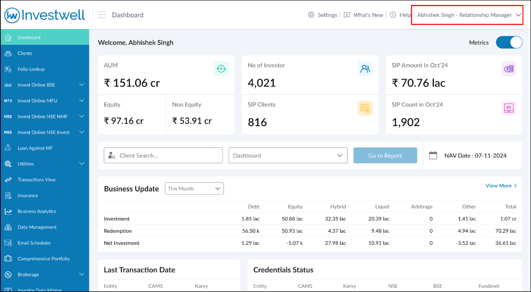Click the AUM value ₹ 151.06 cr
This screenshot has height=292, width=531.
[x=132, y=83]
